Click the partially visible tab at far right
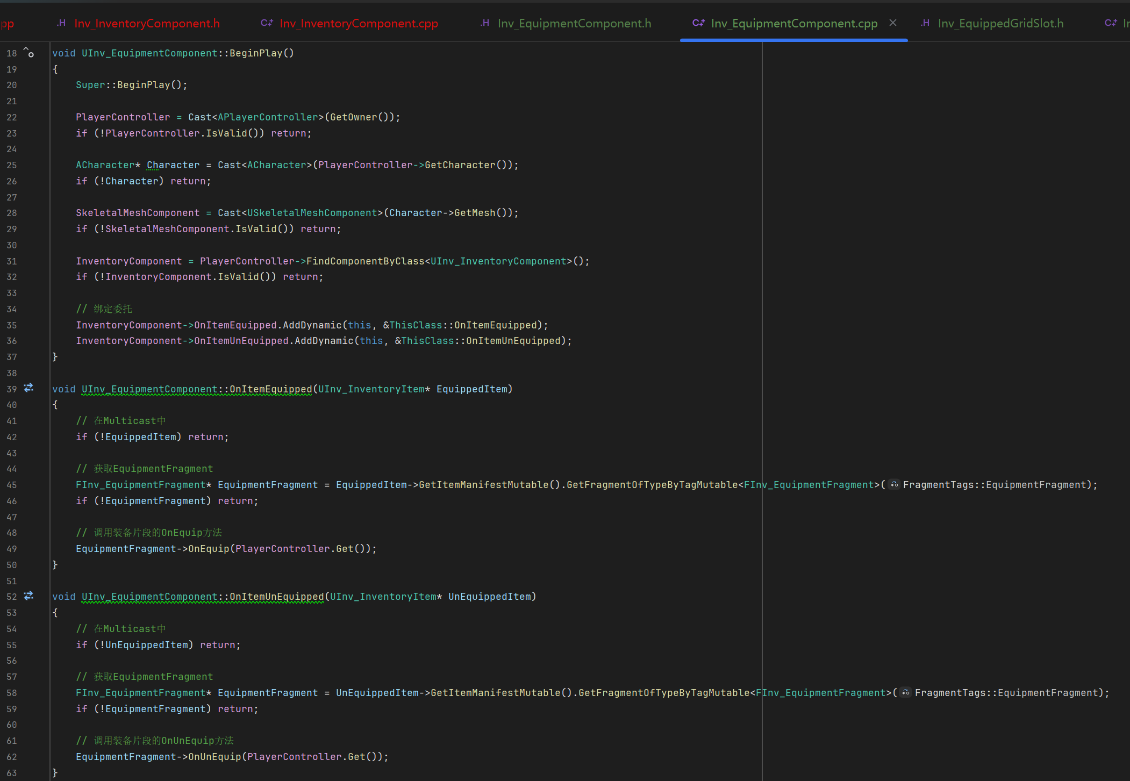The image size is (1130, 781). (1117, 24)
